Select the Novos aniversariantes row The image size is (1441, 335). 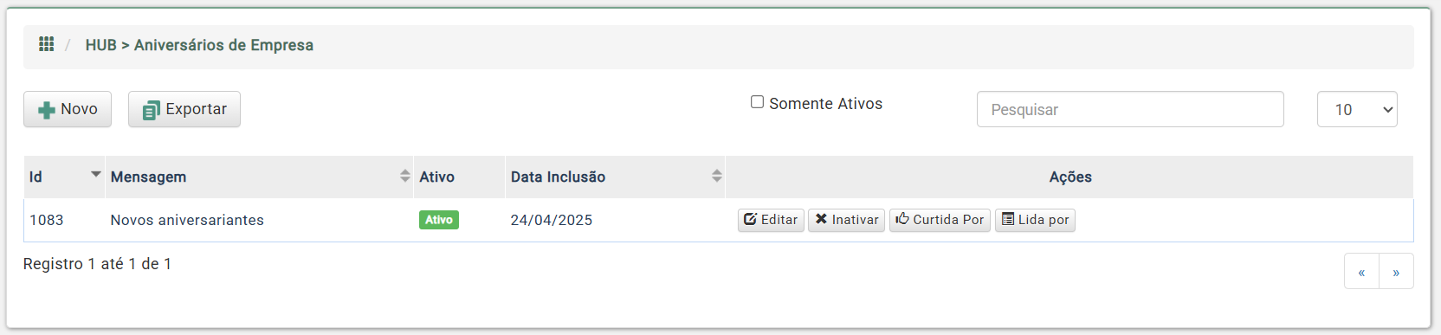pos(718,220)
